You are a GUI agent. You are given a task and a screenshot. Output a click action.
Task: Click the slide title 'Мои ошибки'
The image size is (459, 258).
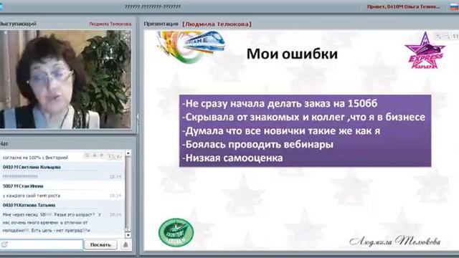(292, 54)
